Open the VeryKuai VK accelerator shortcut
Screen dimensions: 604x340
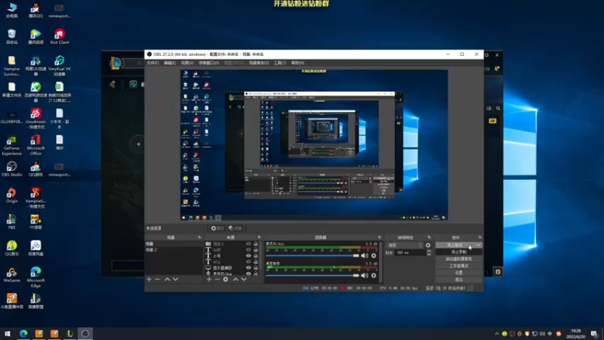tap(60, 66)
